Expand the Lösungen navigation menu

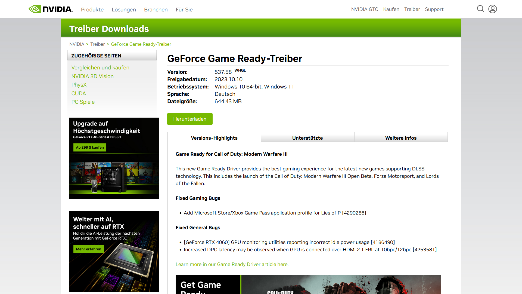tap(124, 10)
